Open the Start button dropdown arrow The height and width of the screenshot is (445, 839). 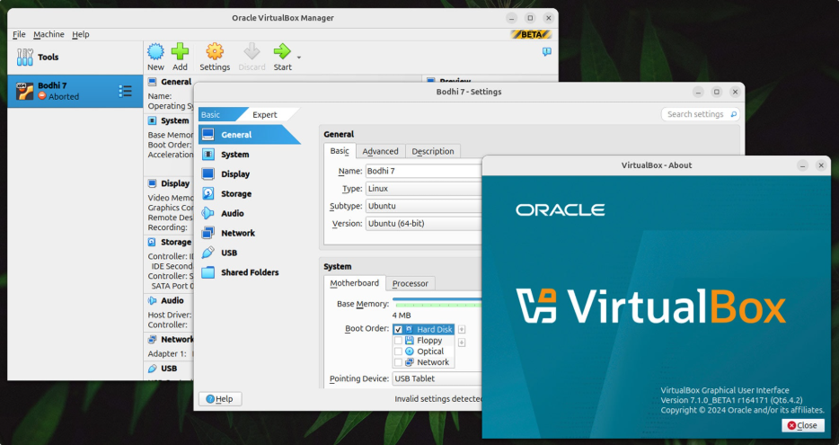[299, 58]
